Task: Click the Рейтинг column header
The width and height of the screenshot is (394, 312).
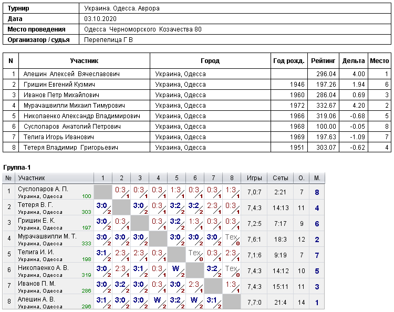Action: click(323, 61)
